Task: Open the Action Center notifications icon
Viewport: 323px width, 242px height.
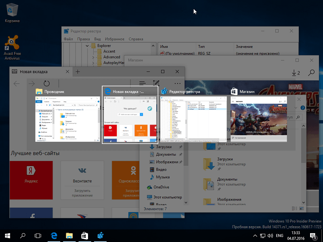Action: [313, 236]
